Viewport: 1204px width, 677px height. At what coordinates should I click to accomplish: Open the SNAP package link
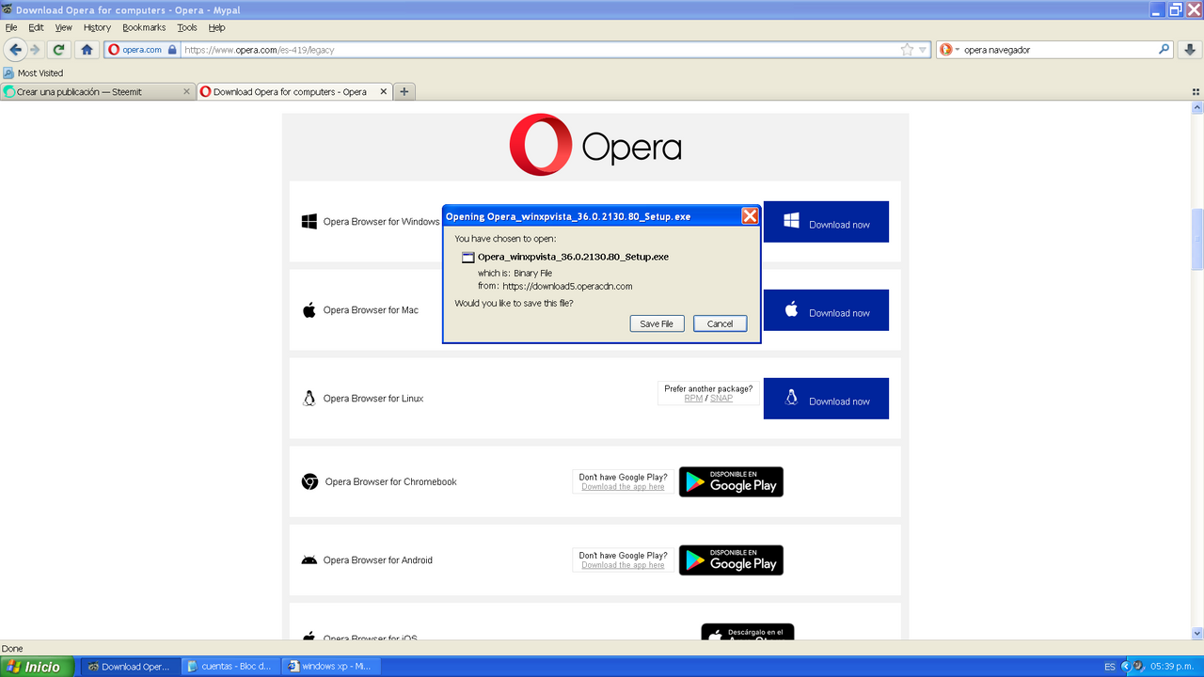coord(721,399)
